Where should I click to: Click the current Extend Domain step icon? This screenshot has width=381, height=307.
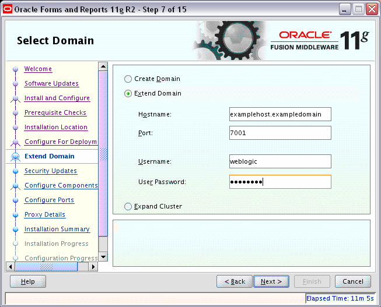point(16,157)
